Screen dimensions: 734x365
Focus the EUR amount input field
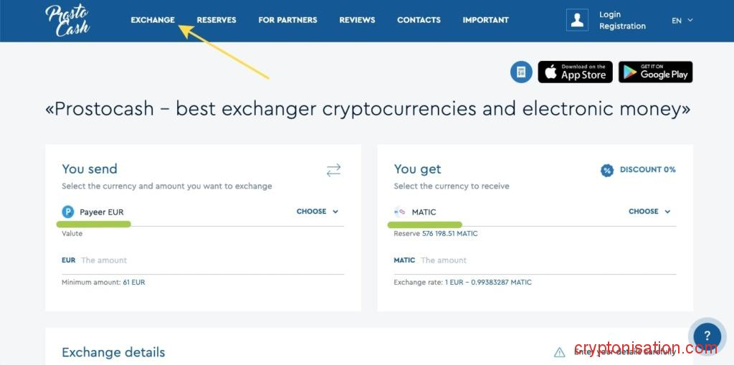tap(208, 260)
